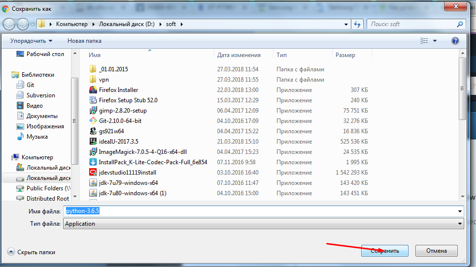Image resolution: width=476 pixels, height=267 pixels.
Task: Select Компьютер in navigation pane
Action: point(32,157)
